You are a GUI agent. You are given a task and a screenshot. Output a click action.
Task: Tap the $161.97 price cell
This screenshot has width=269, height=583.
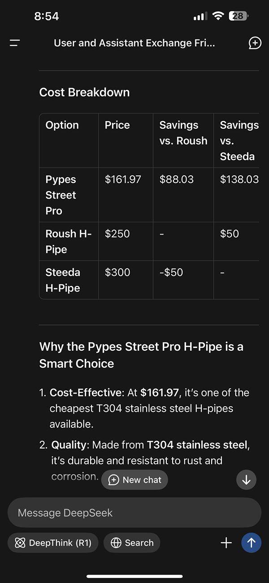126,195
